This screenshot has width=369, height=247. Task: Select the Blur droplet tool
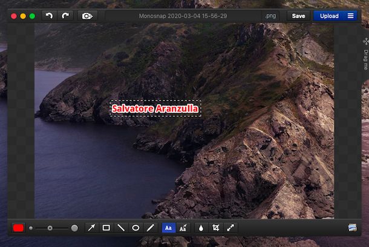(201, 228)
